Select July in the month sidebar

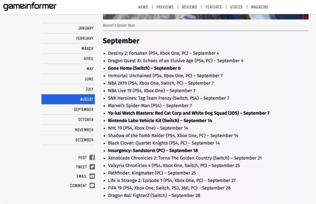tap(68, 89)
